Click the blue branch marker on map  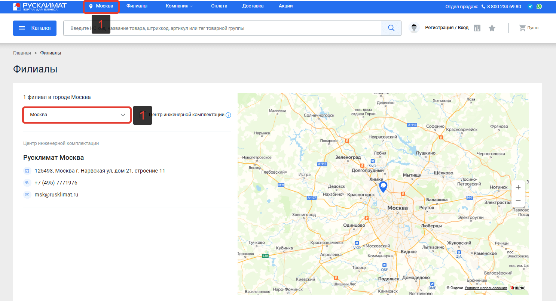coord(383,186)
